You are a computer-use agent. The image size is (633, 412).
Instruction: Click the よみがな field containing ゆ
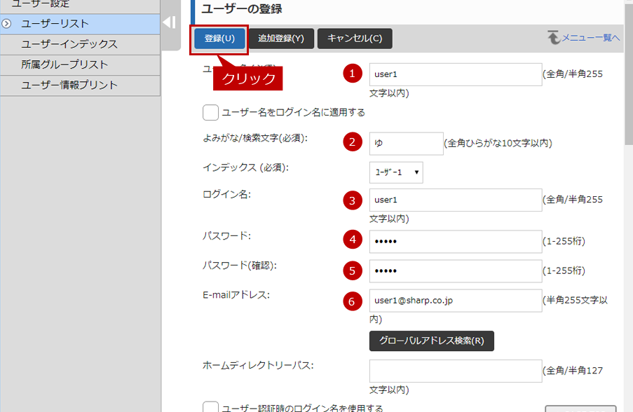tap(406, 143)
